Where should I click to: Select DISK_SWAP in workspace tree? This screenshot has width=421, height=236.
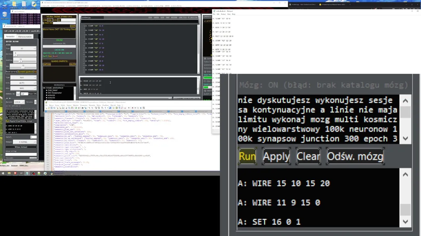[53, 90]
